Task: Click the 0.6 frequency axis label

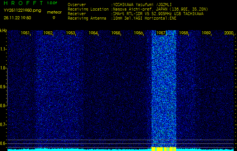Action: click(x=3, y=143)
